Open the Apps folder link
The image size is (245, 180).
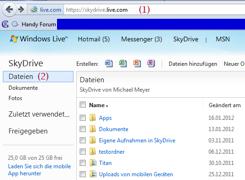point(105,118)
